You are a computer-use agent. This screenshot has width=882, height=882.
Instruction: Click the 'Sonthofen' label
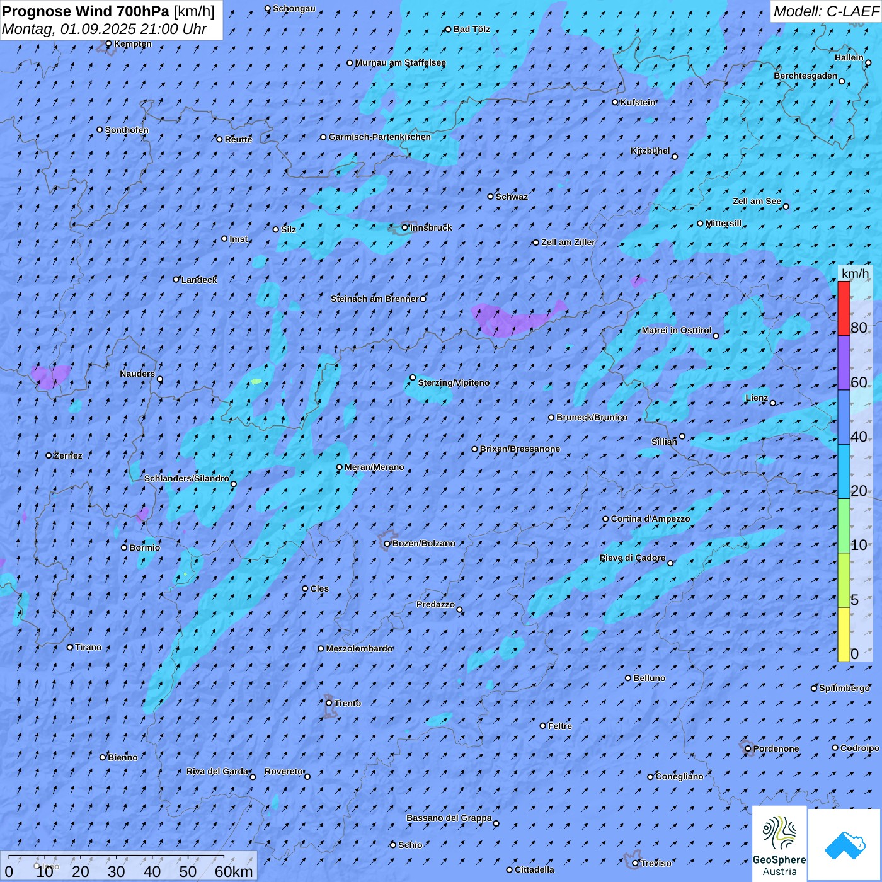pyautogui.click(x=127, y=130)
